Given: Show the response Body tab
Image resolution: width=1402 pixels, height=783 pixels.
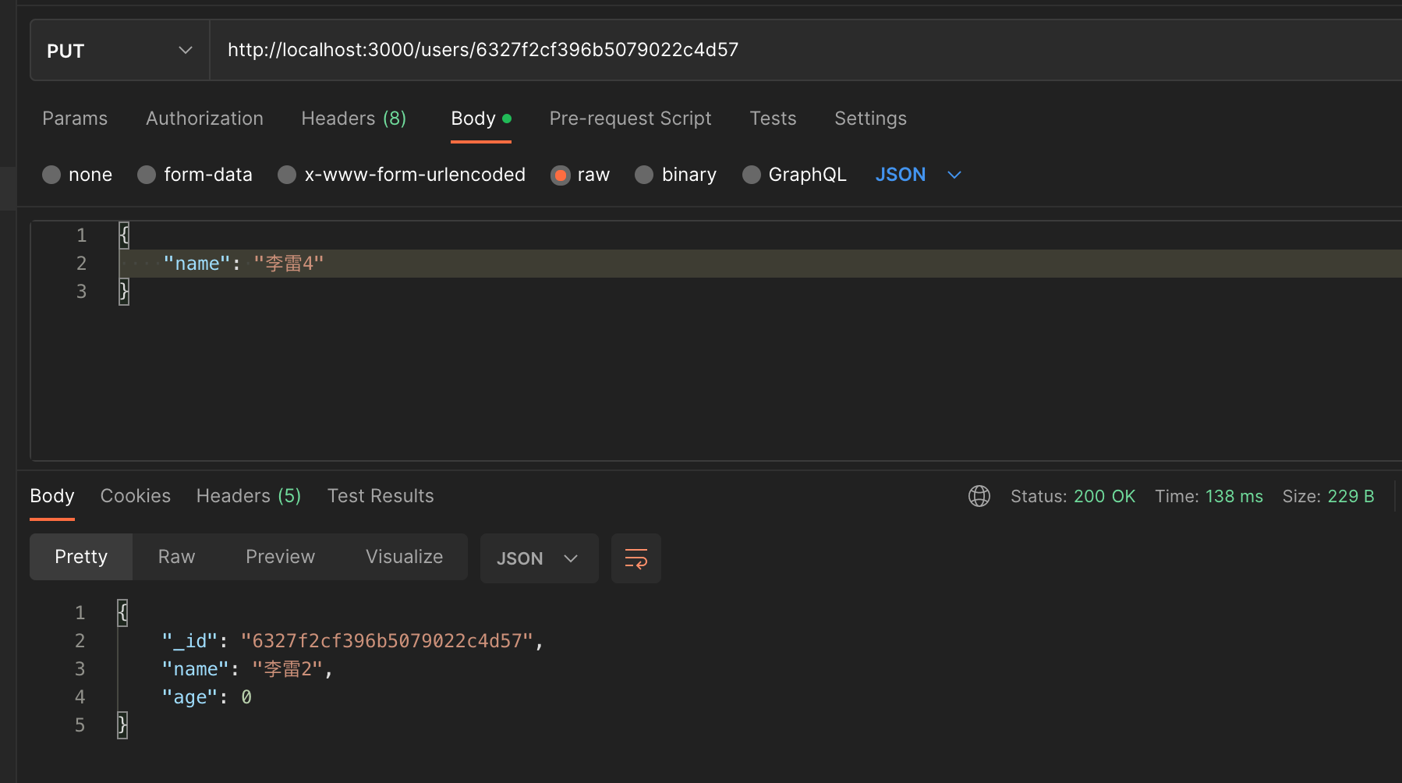Looking at the screenshot, I should pos(52,496).
